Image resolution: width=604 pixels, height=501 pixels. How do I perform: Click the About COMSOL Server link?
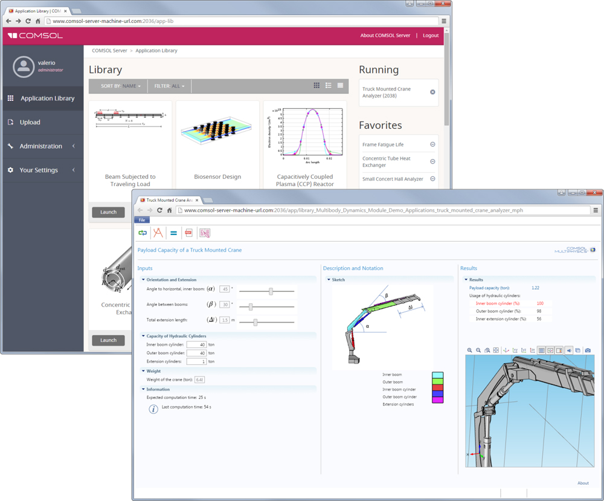click(385, 36)
